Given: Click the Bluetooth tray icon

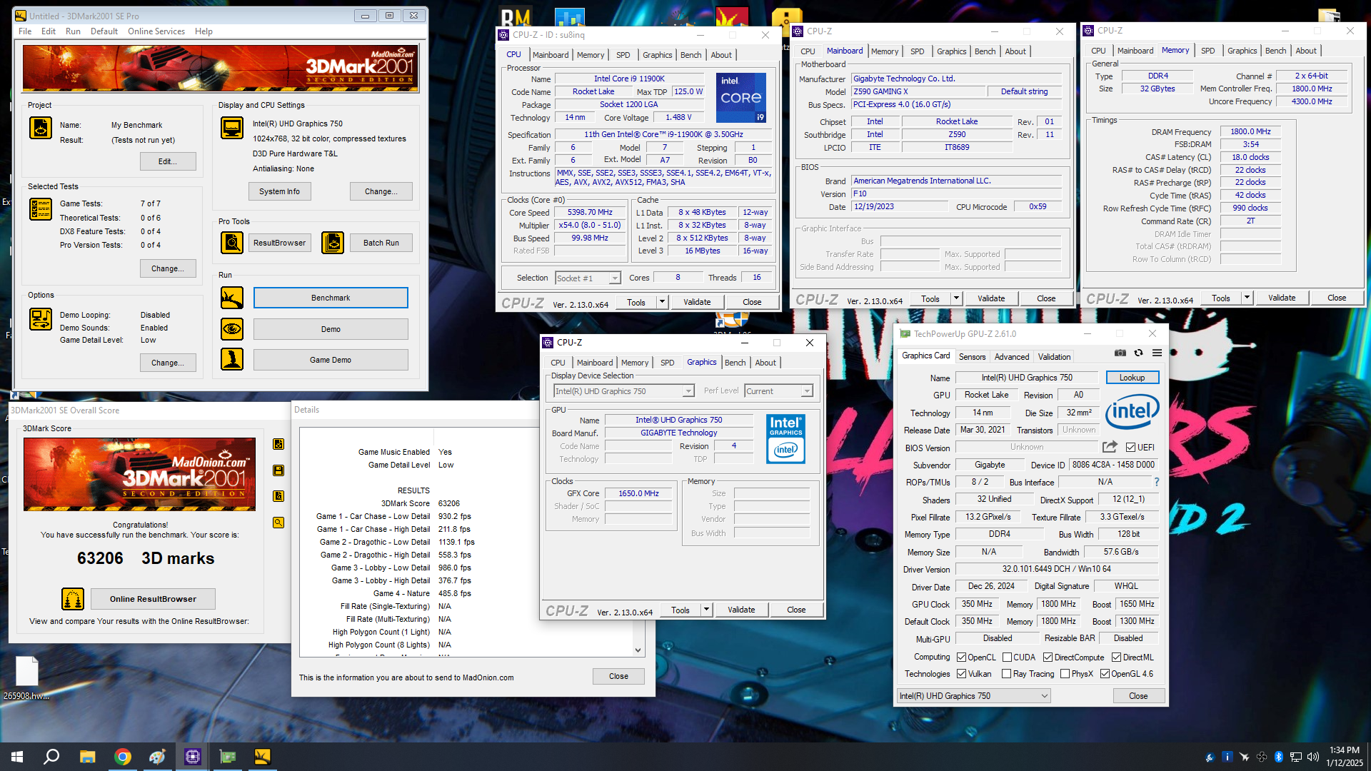Looking at the screenshot, I should [1279, 757].
